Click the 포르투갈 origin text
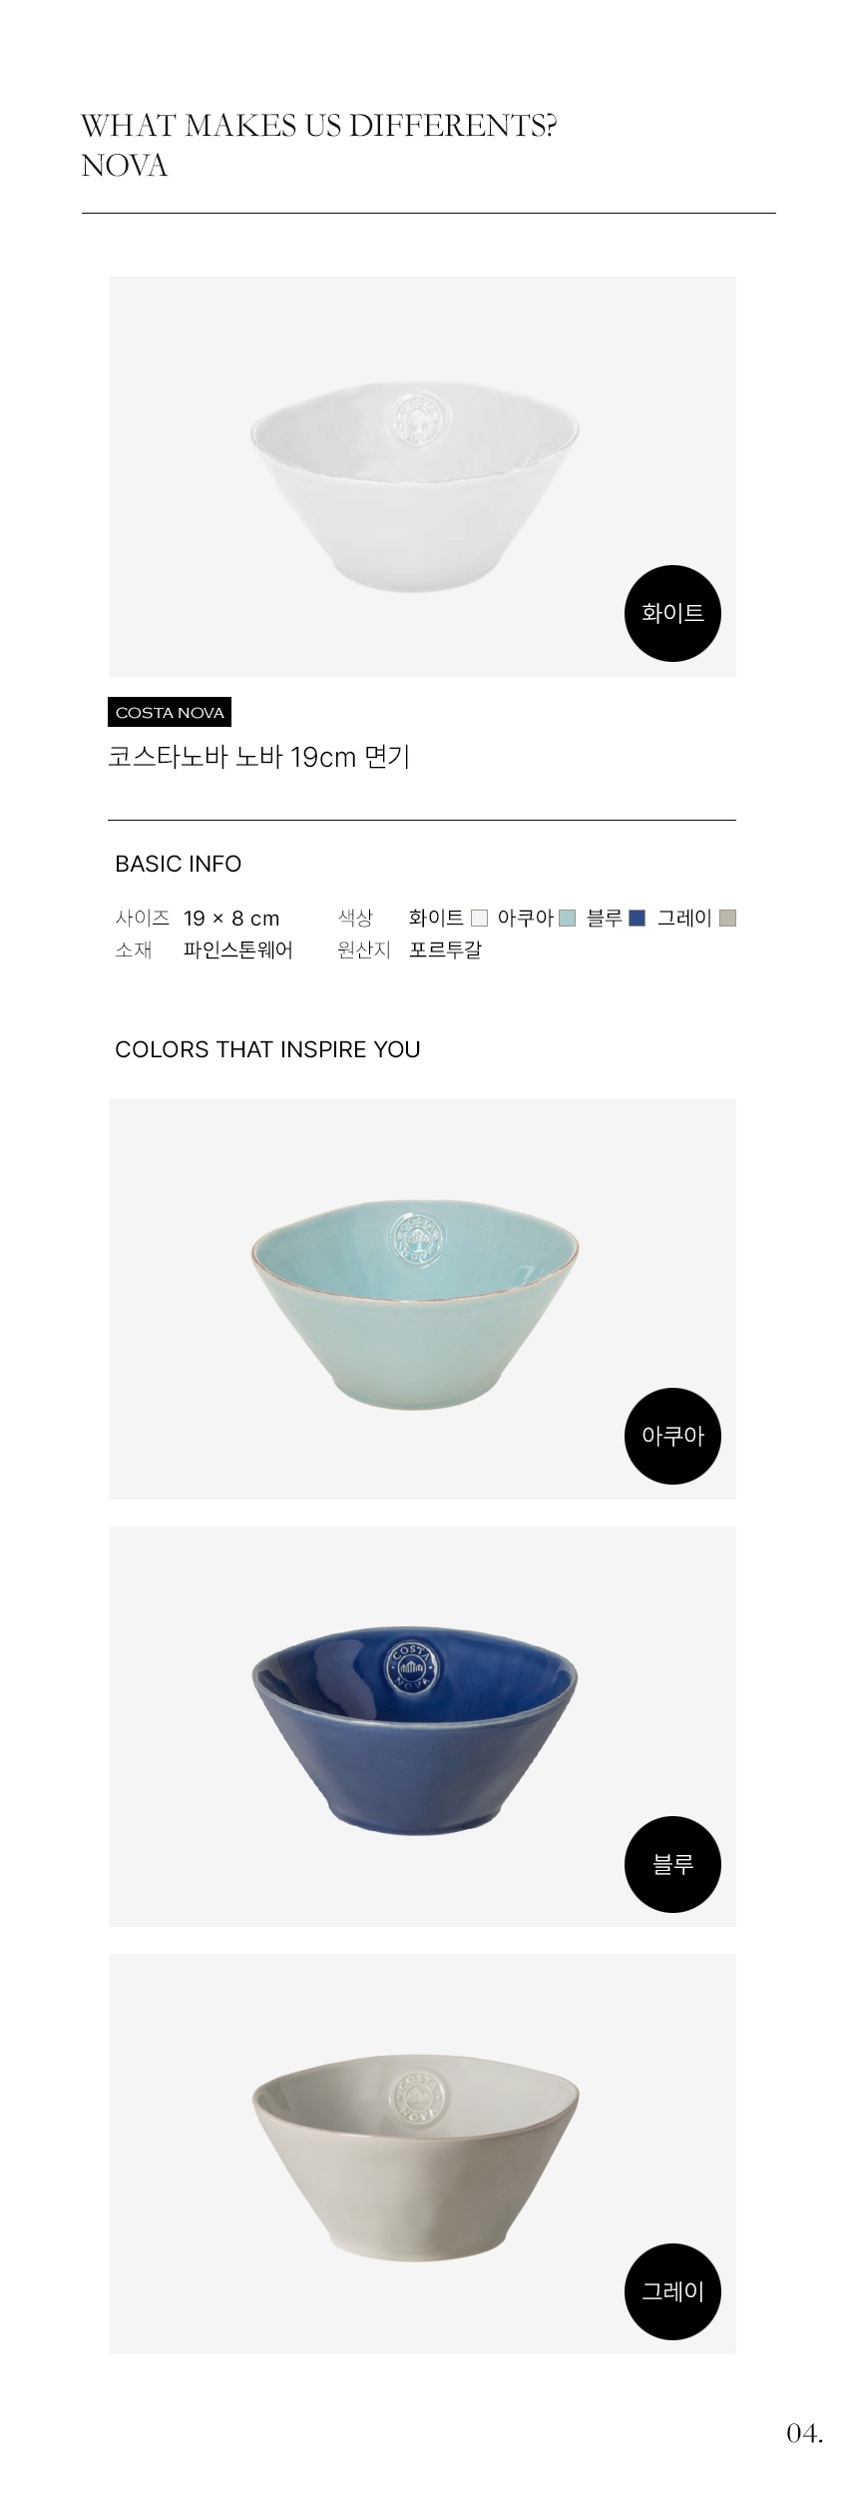 click(445, 949)
